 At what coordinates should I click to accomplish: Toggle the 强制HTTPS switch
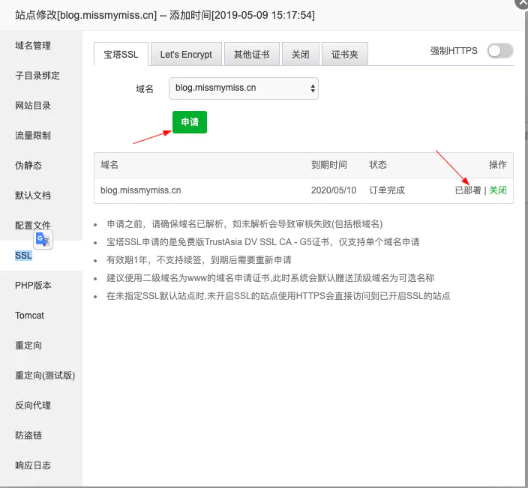pos(499,51)
